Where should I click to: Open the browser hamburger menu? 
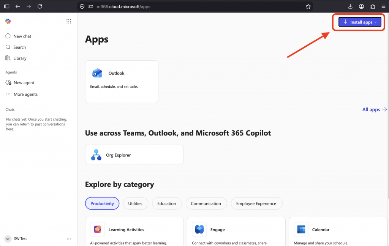click(384, 6)
